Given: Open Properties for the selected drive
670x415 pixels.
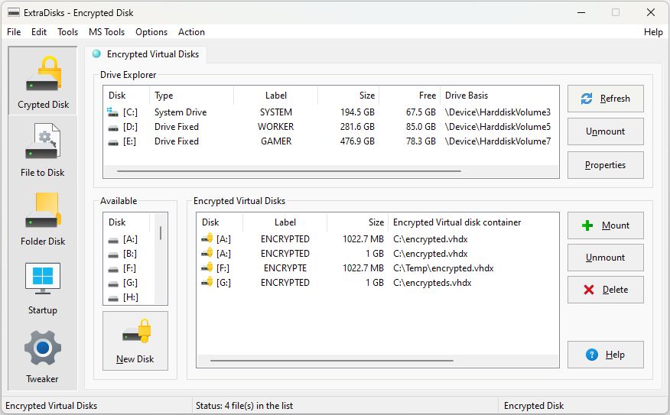Looking at the screenshot, I should click(605, 165).
